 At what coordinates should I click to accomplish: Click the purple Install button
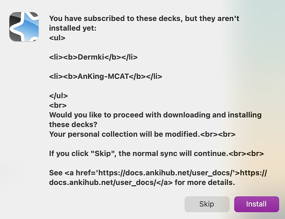[x=256, y=204]
